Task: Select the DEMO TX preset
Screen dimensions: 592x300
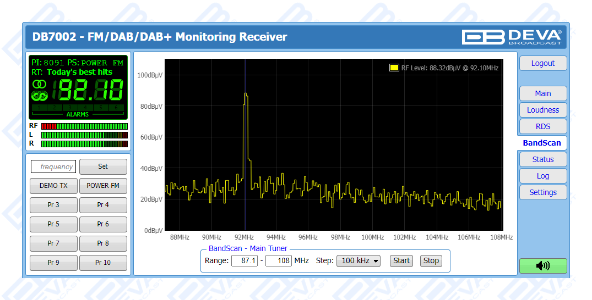Action: [x=53, y=186]
